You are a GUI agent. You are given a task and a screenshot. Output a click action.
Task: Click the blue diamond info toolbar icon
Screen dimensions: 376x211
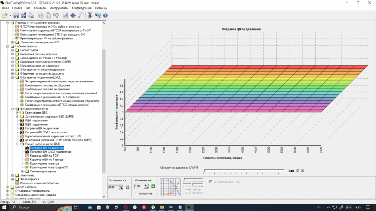[73, 15]
